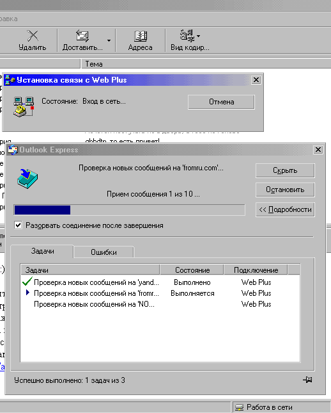Viewport: 331px width, 413px height.
Task: Click the Скрыть button
Action: [285, 170]
